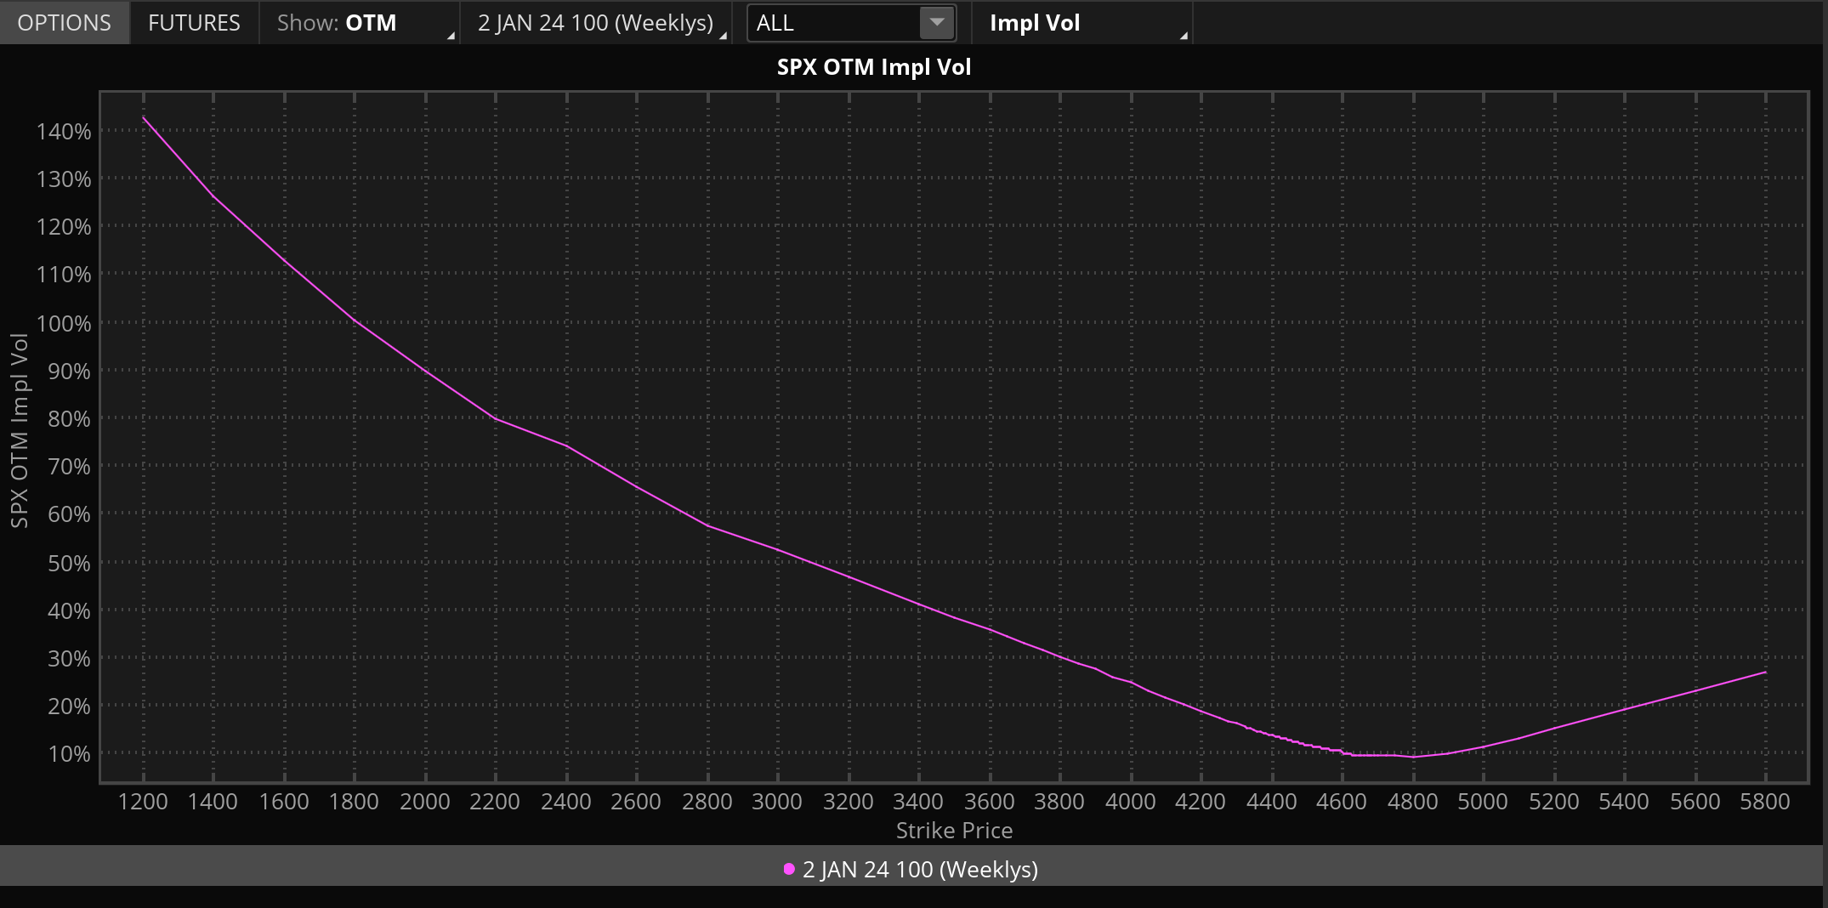Expand the ALL combo box arrow
The image size is (1828, 908).
point(937,23)
